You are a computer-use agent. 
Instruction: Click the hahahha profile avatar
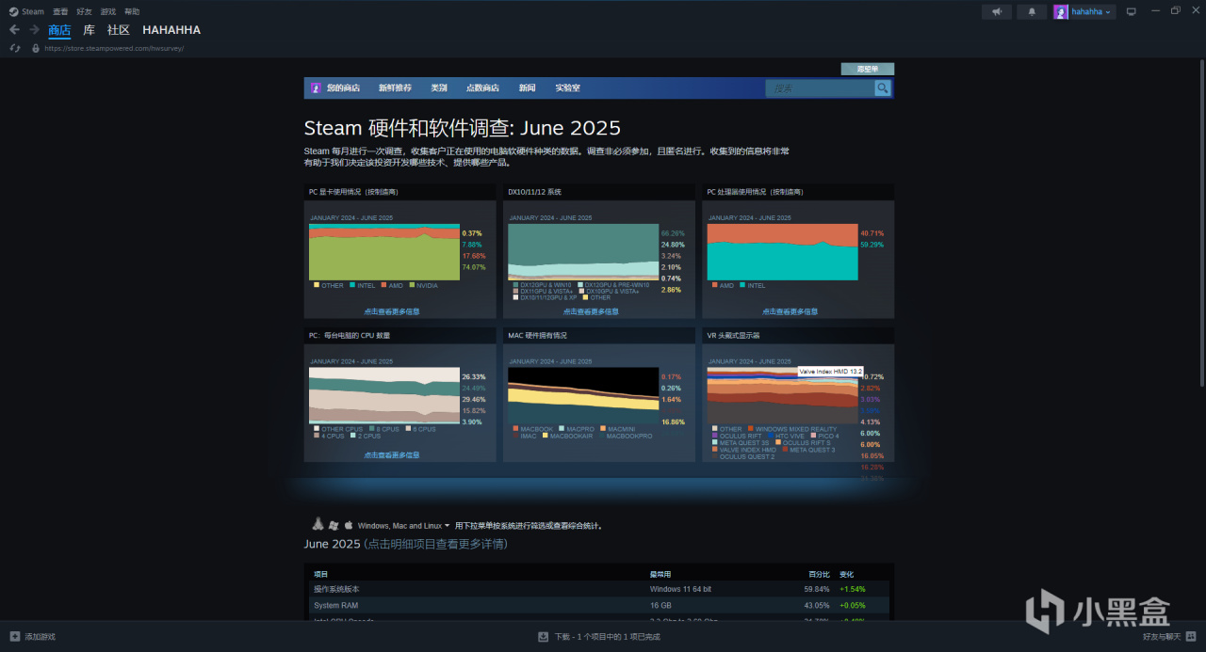1061,11
